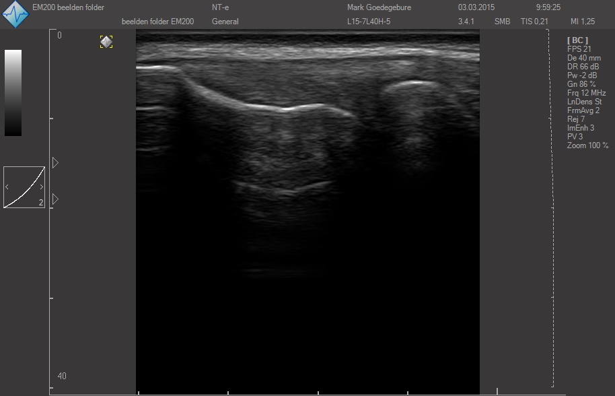Click the ImEnh 3 image enhancement setting
Viewport: 615px width, 396px height.
tap(581, 128)
